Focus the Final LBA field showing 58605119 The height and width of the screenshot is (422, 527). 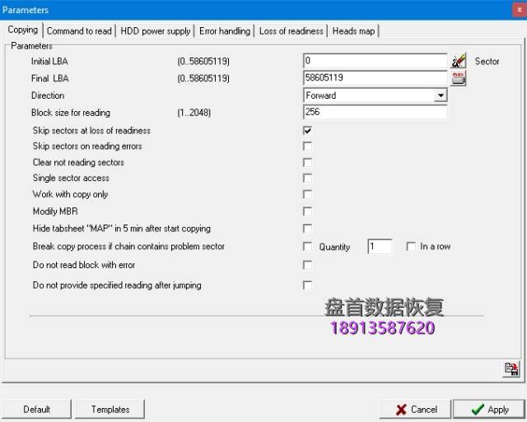375,78
